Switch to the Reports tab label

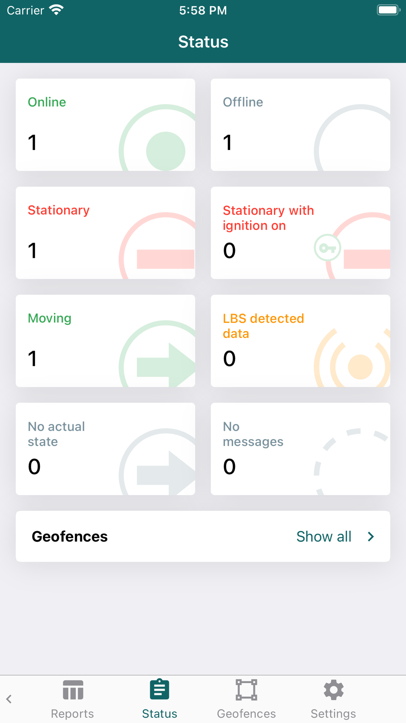pos(72,714)
